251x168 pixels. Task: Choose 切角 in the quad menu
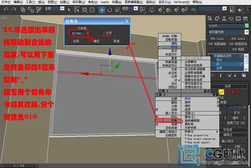point(174,121)
